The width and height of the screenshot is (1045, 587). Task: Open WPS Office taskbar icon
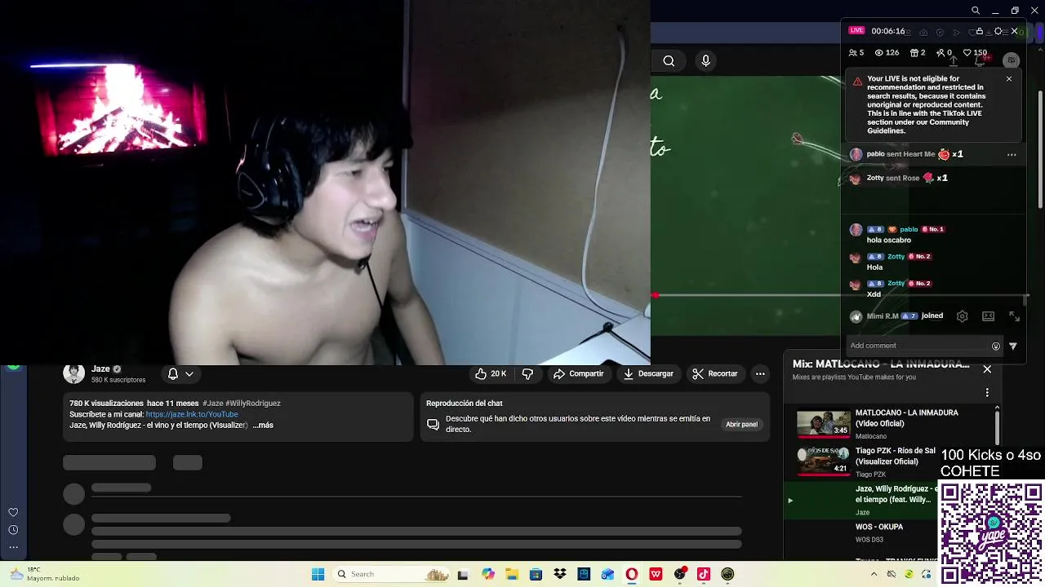[x=656, y=574]
